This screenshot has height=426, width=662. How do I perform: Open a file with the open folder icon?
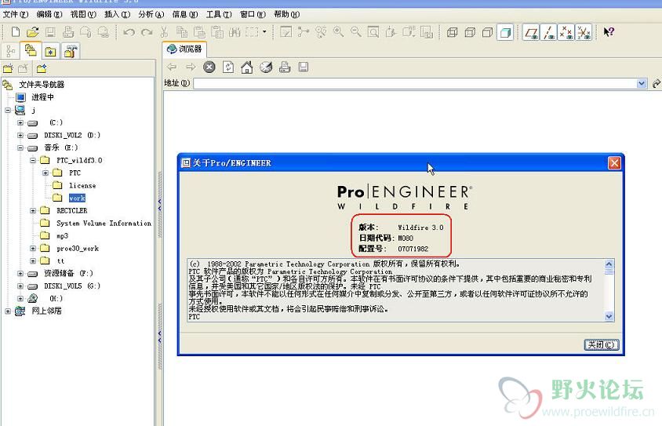point(32,32)
